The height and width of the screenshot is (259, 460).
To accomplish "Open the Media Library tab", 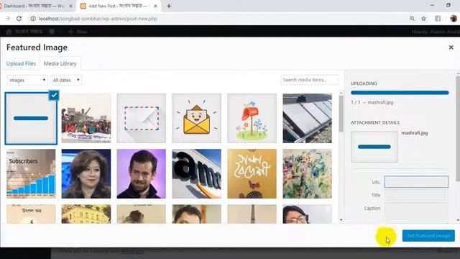I will tap(60, 63).
